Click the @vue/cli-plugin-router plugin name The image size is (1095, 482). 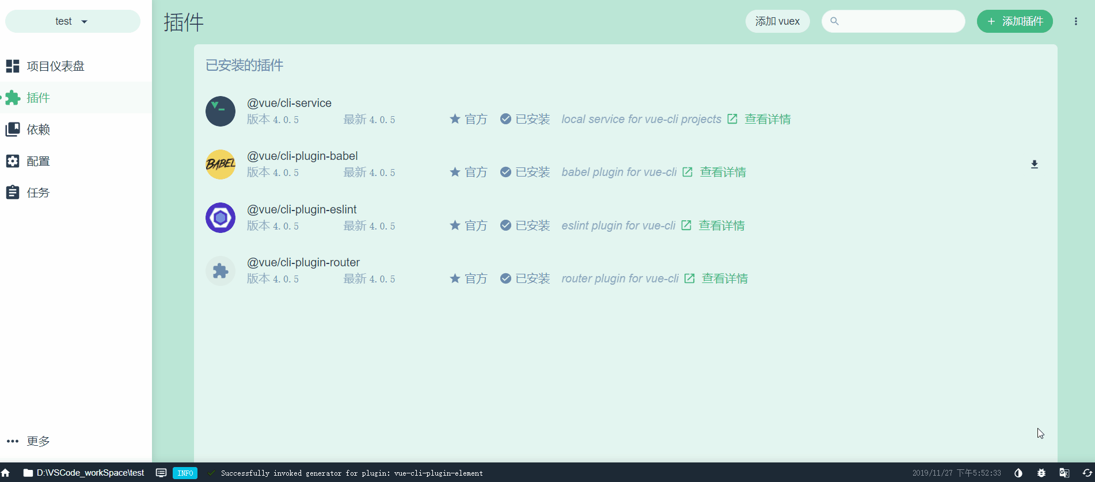click(303, 262)
